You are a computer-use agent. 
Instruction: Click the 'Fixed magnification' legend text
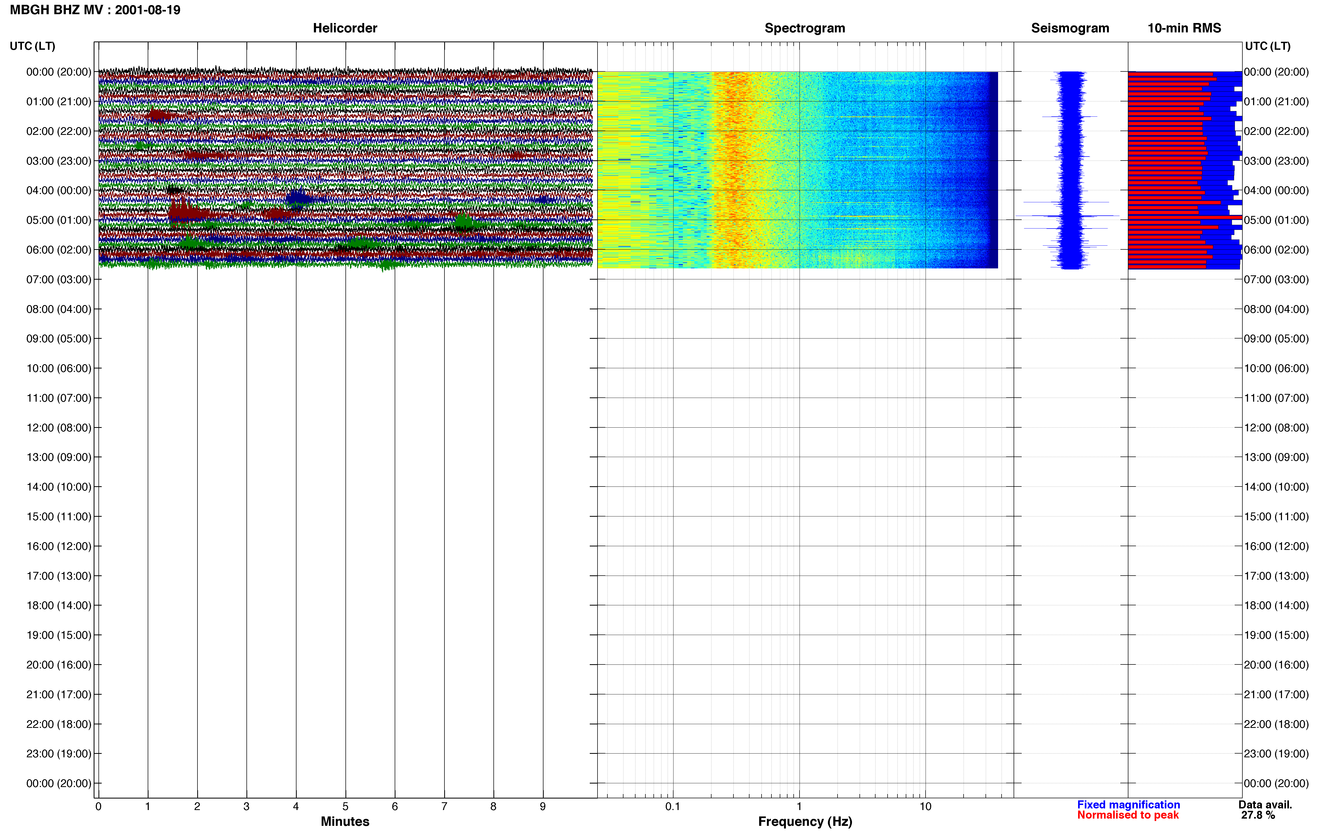click(x=1128, y=804)
